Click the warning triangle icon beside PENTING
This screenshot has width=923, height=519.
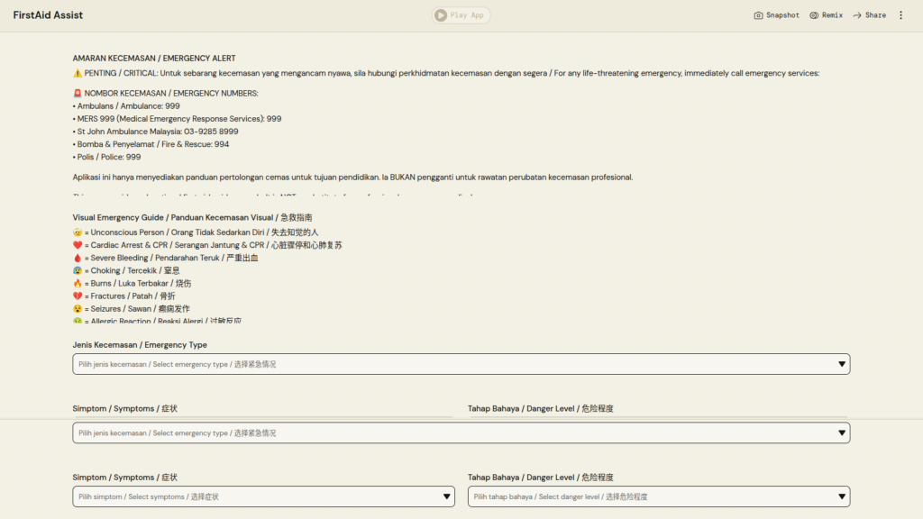click(x=78, y=73)
